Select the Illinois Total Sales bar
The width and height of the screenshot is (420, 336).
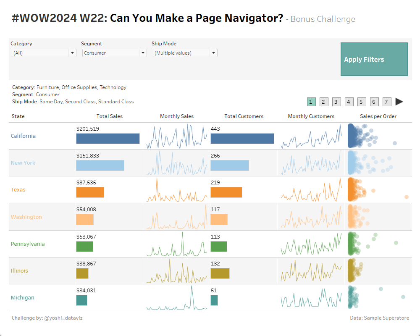[82, 273]
